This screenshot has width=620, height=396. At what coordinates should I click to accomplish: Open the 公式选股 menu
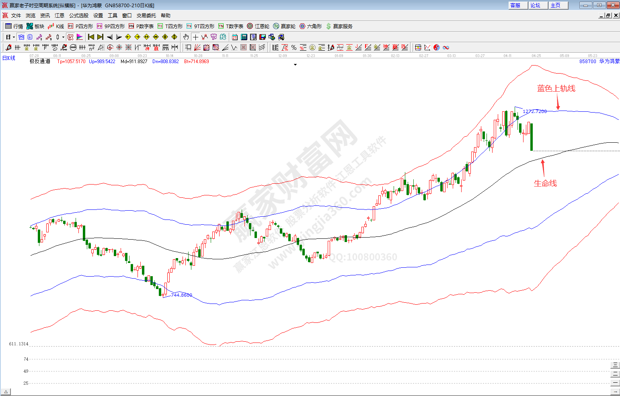pos(78,15)
